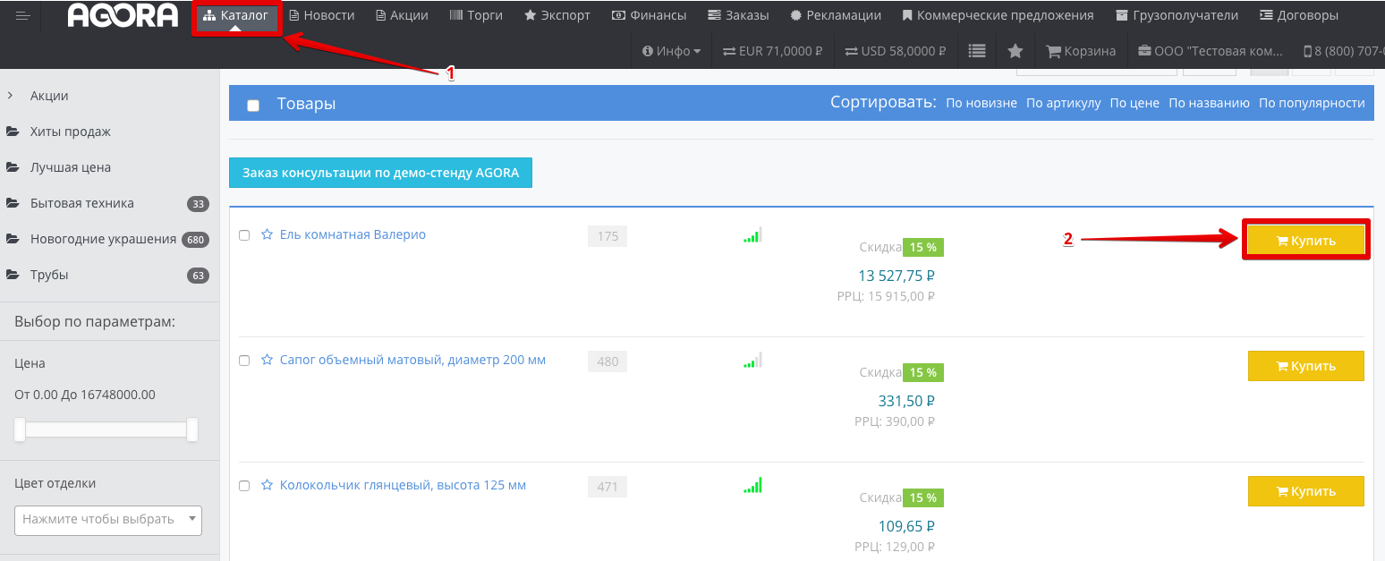The width and height of the screenshot is (1385, 561).
Task: Toggle the select-all Товары checkbox
Action: click(253, 106)
